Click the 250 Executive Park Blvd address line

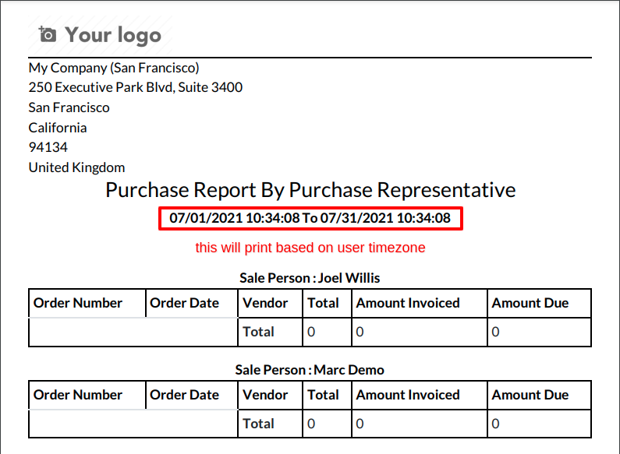click(x=136, y=87)
